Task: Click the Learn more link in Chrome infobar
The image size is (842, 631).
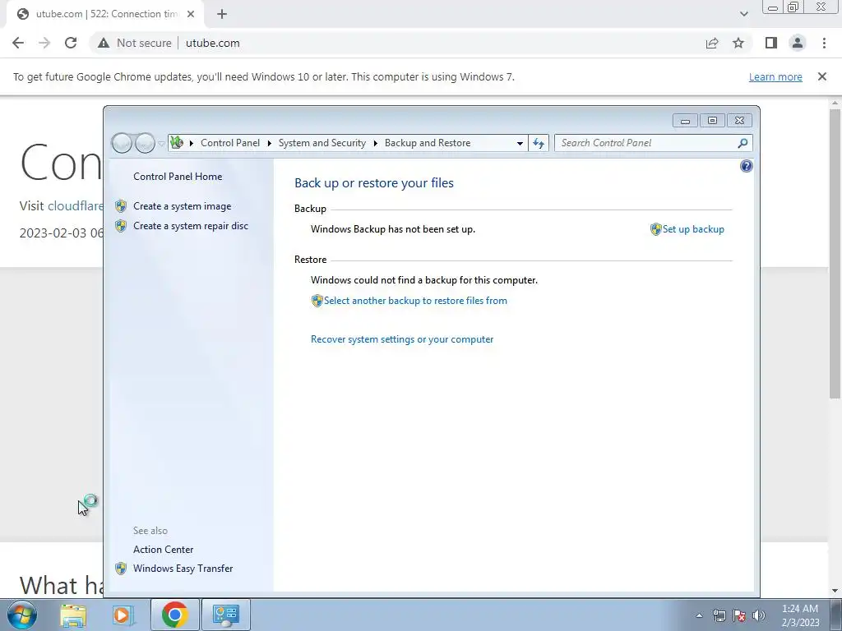Action: click(775, 76)
